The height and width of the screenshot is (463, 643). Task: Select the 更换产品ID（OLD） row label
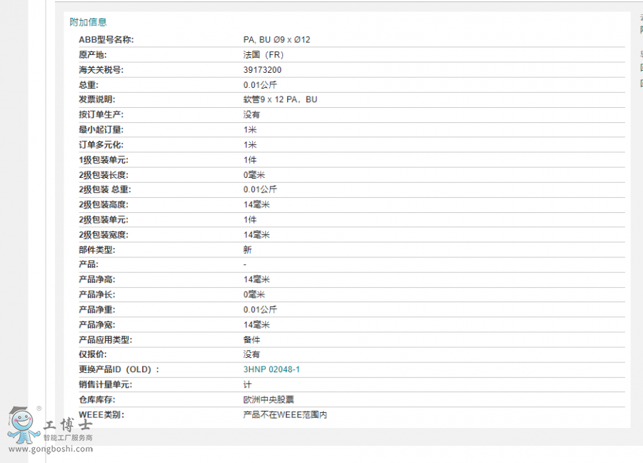[119, 369]
